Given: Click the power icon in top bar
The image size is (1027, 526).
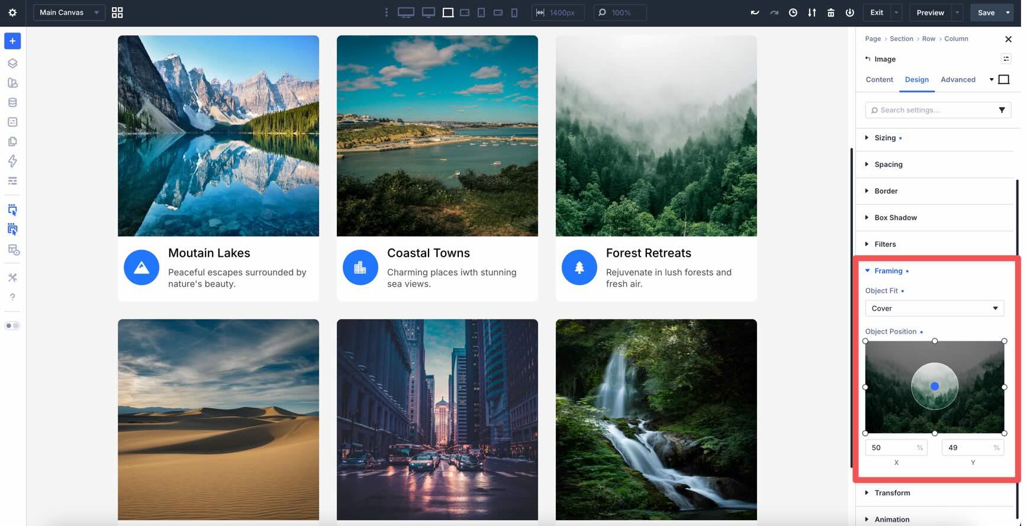Looking at the screenshot, I should pyautogui.click(x=850, y=12).
